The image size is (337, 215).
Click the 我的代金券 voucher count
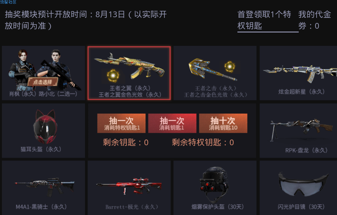(314, 20)
